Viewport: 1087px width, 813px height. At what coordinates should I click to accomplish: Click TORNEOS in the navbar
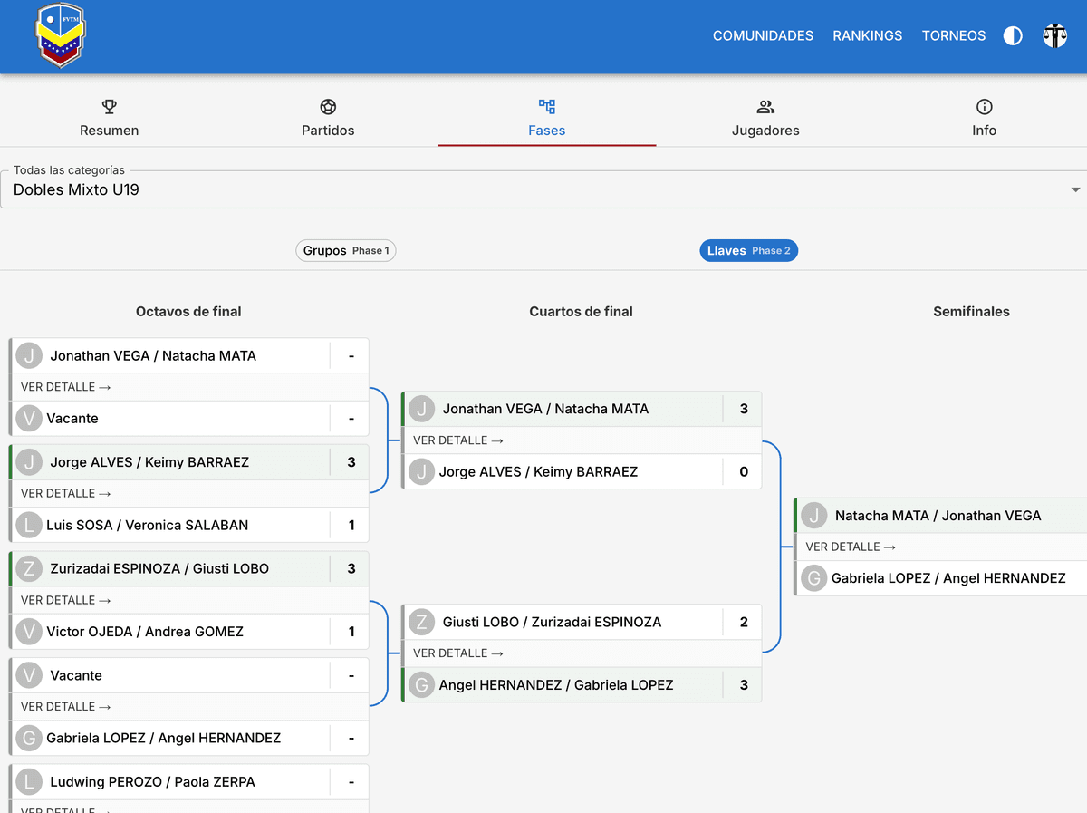[x=953, y=36]
